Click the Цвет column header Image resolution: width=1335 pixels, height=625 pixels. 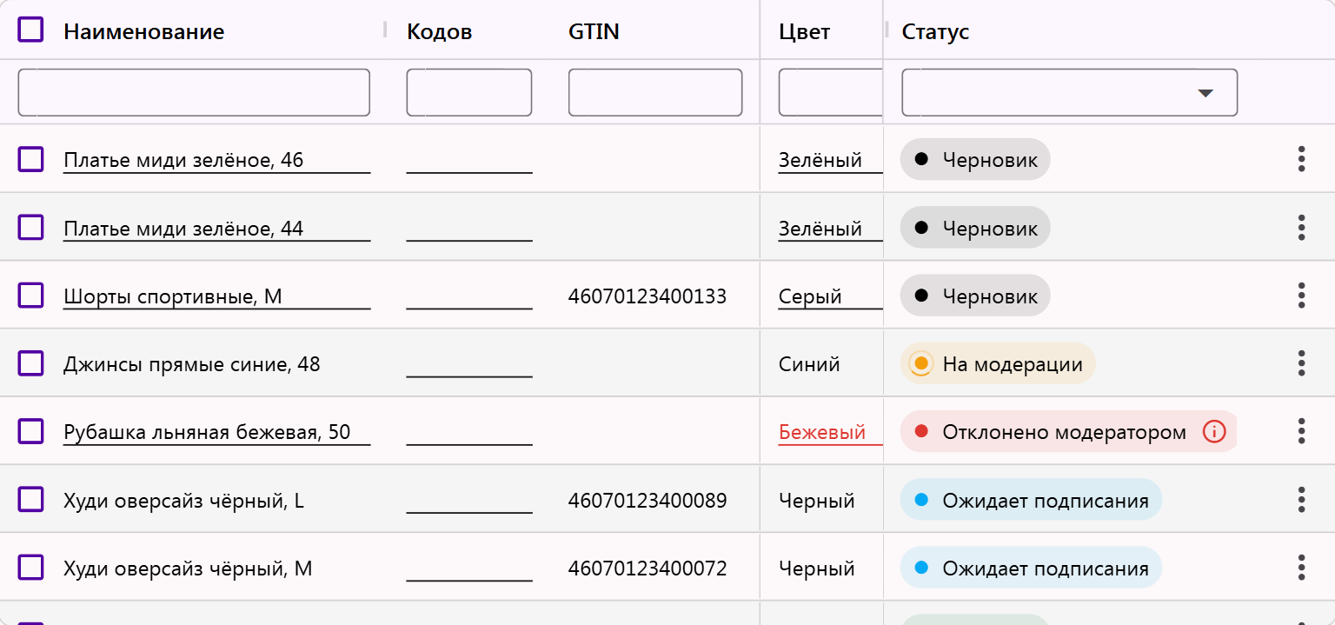tap(804, 32)
